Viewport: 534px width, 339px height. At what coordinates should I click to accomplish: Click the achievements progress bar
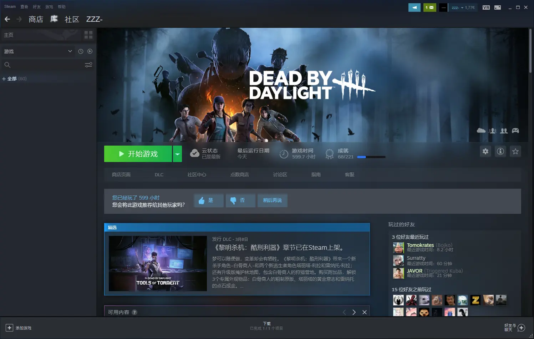pos(371,157)
